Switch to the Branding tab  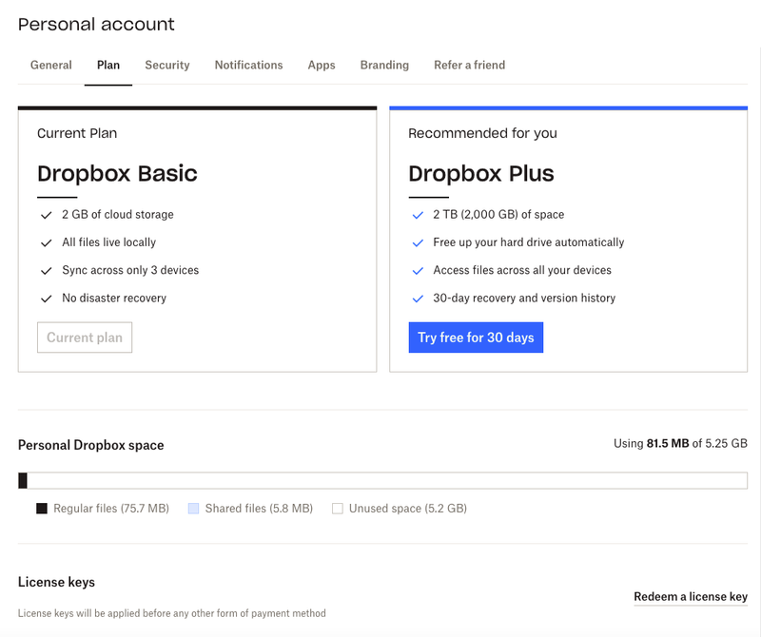coord(384,66)
